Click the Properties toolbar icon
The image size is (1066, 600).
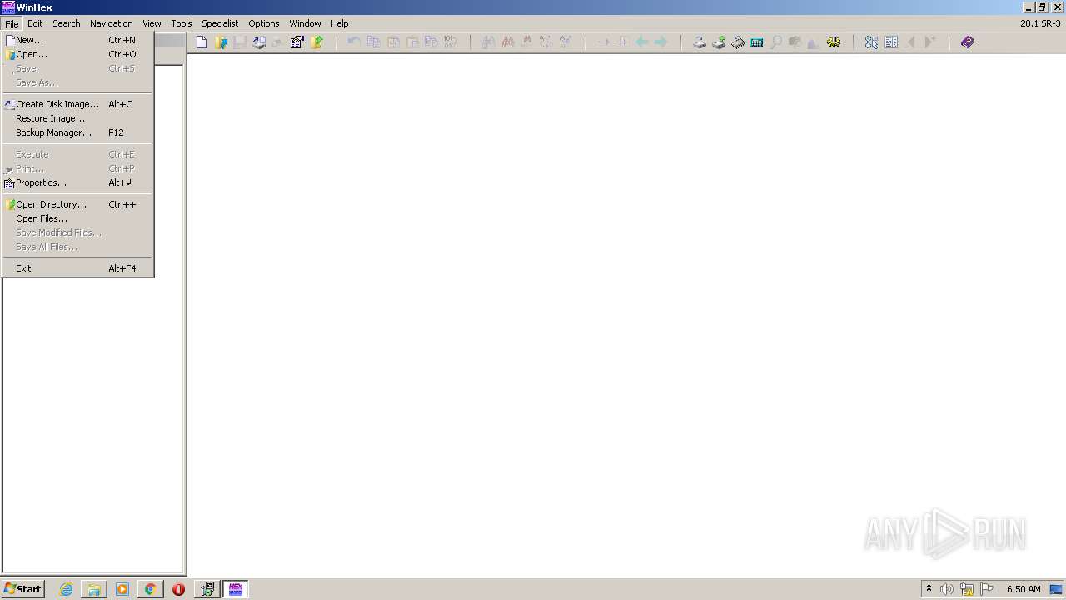click(297, 42)
